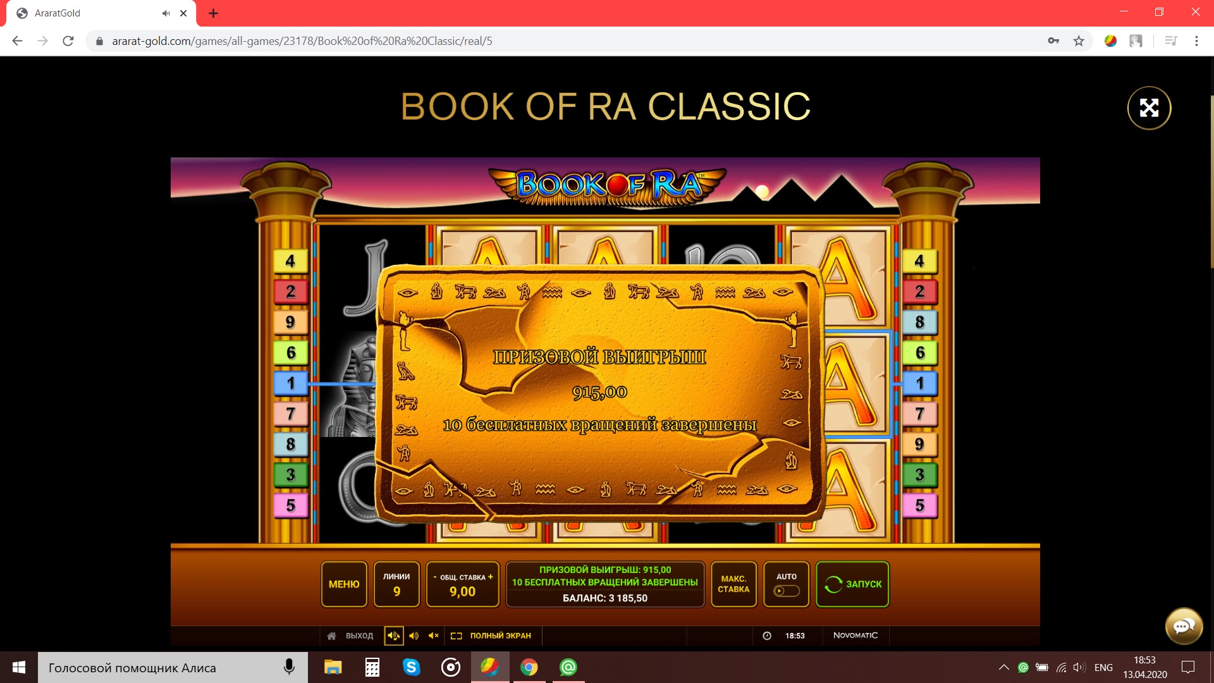Open Skype from the taskbar
This screenshot has height=683, width=1214.
[412, 667]
